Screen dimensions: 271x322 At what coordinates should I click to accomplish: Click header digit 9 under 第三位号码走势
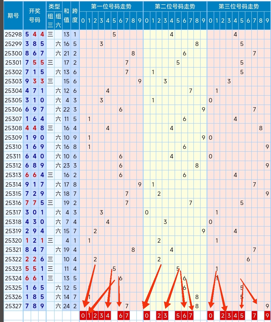(x=267, y=21)
